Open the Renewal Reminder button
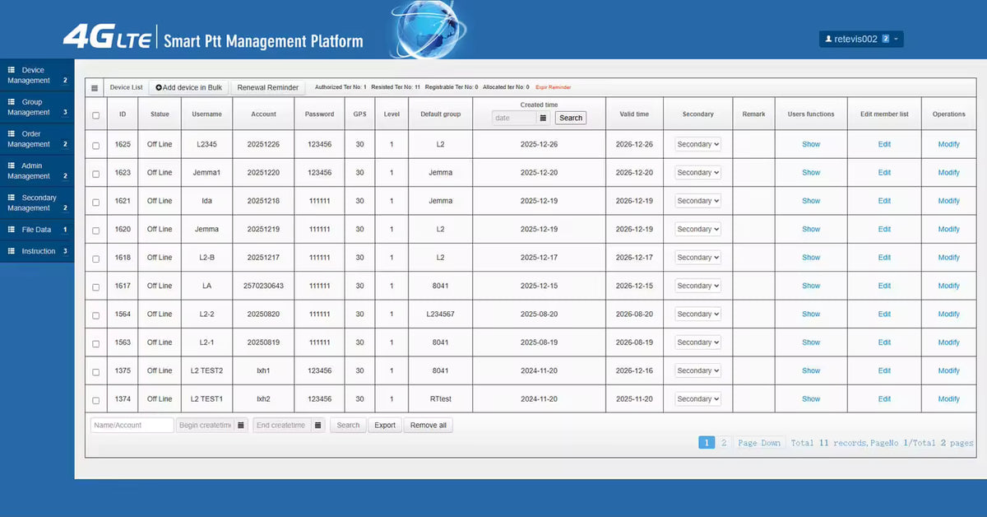Image resolution: width=987 pixels, height=517 pixels. (x=268, y=87)
